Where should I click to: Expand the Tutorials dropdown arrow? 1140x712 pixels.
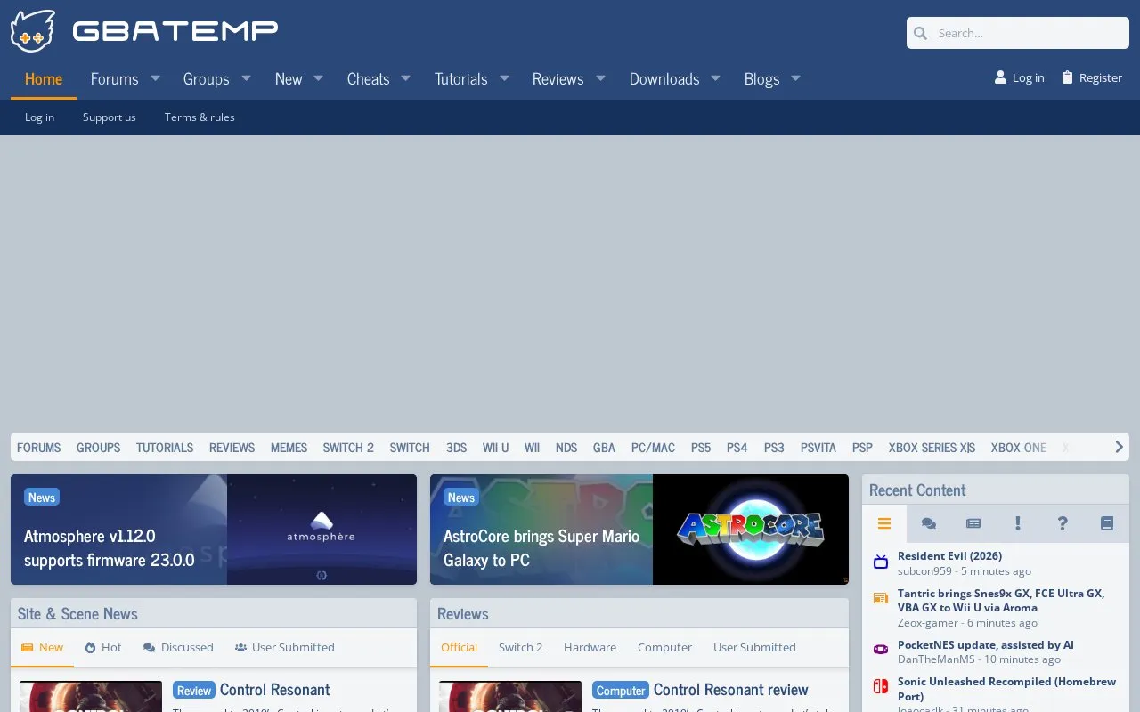pos(504,79)
